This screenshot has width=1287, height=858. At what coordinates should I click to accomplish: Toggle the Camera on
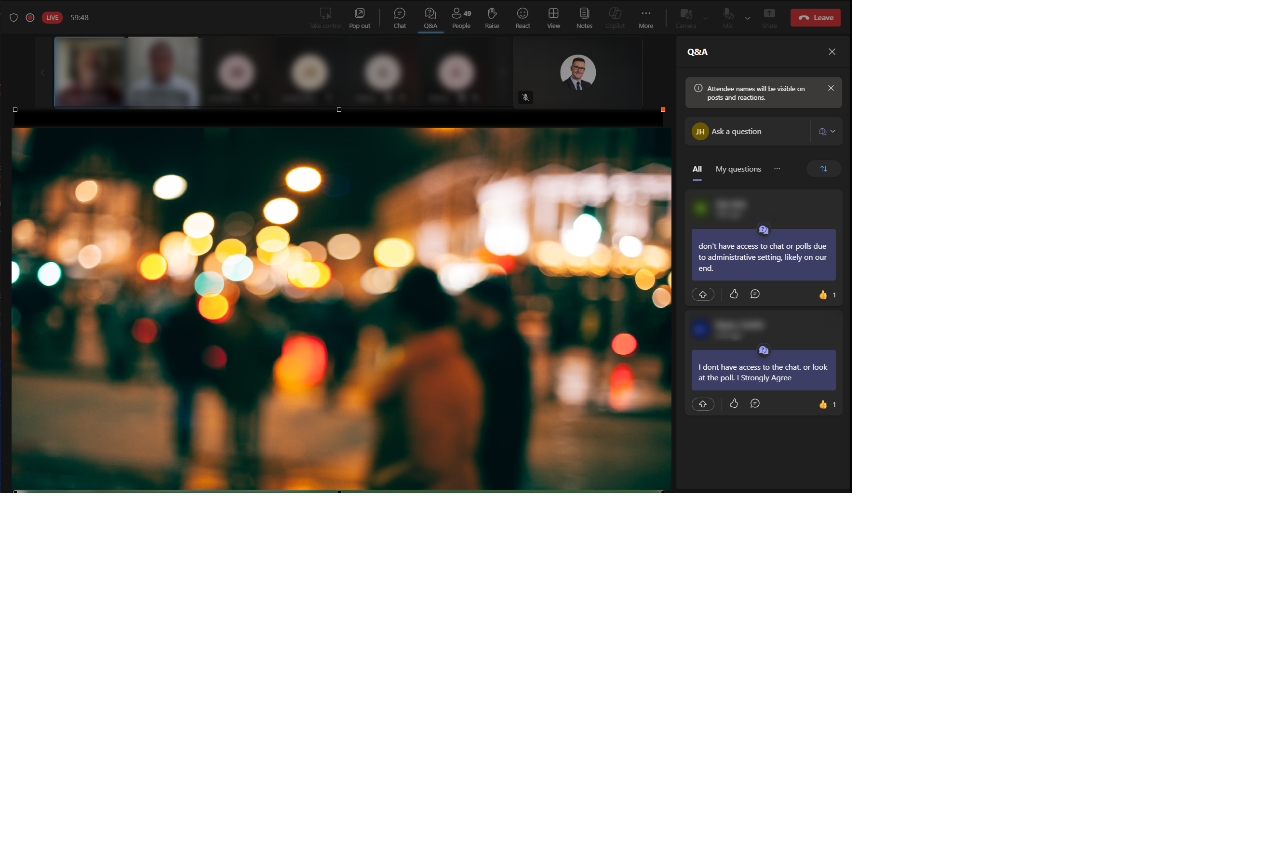[x=685, y=17]
